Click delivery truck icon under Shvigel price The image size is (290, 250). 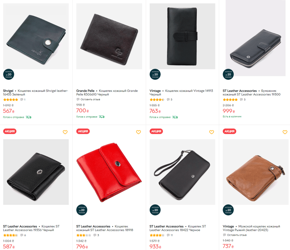click(x=28, y=117)
